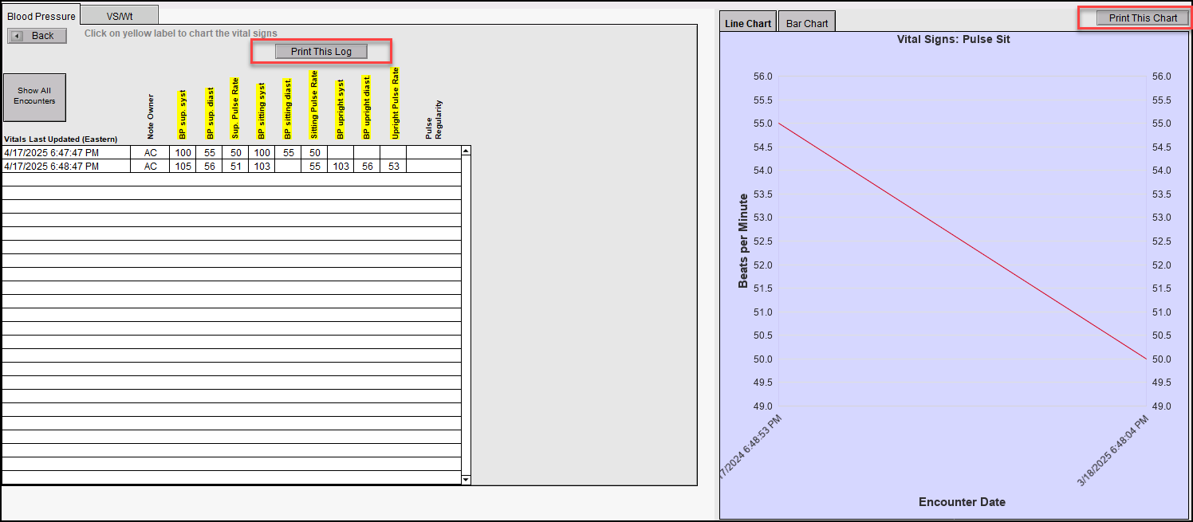Chart the Sup. Pulse Rate label
Image resolution: width=1193 pixels, height=522 pixels.
pyautogui.click(x=235, y=108)
